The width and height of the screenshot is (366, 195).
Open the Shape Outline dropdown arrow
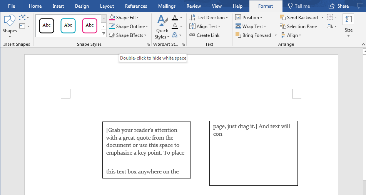(147, 27)
